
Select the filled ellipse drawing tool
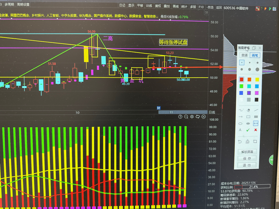(x=248, y=123)
